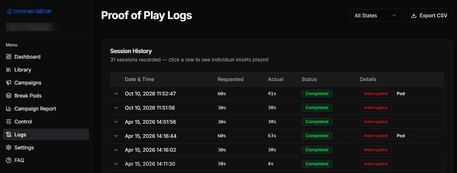Click Interrupted badge for Apr 15 14:11:30

pos(376,164)
